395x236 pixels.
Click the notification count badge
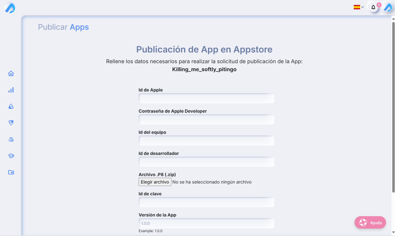379,5
